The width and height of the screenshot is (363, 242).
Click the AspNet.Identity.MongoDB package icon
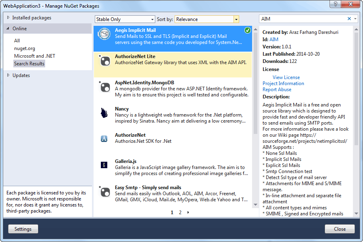pyautogui.click(x=104, y=87)
